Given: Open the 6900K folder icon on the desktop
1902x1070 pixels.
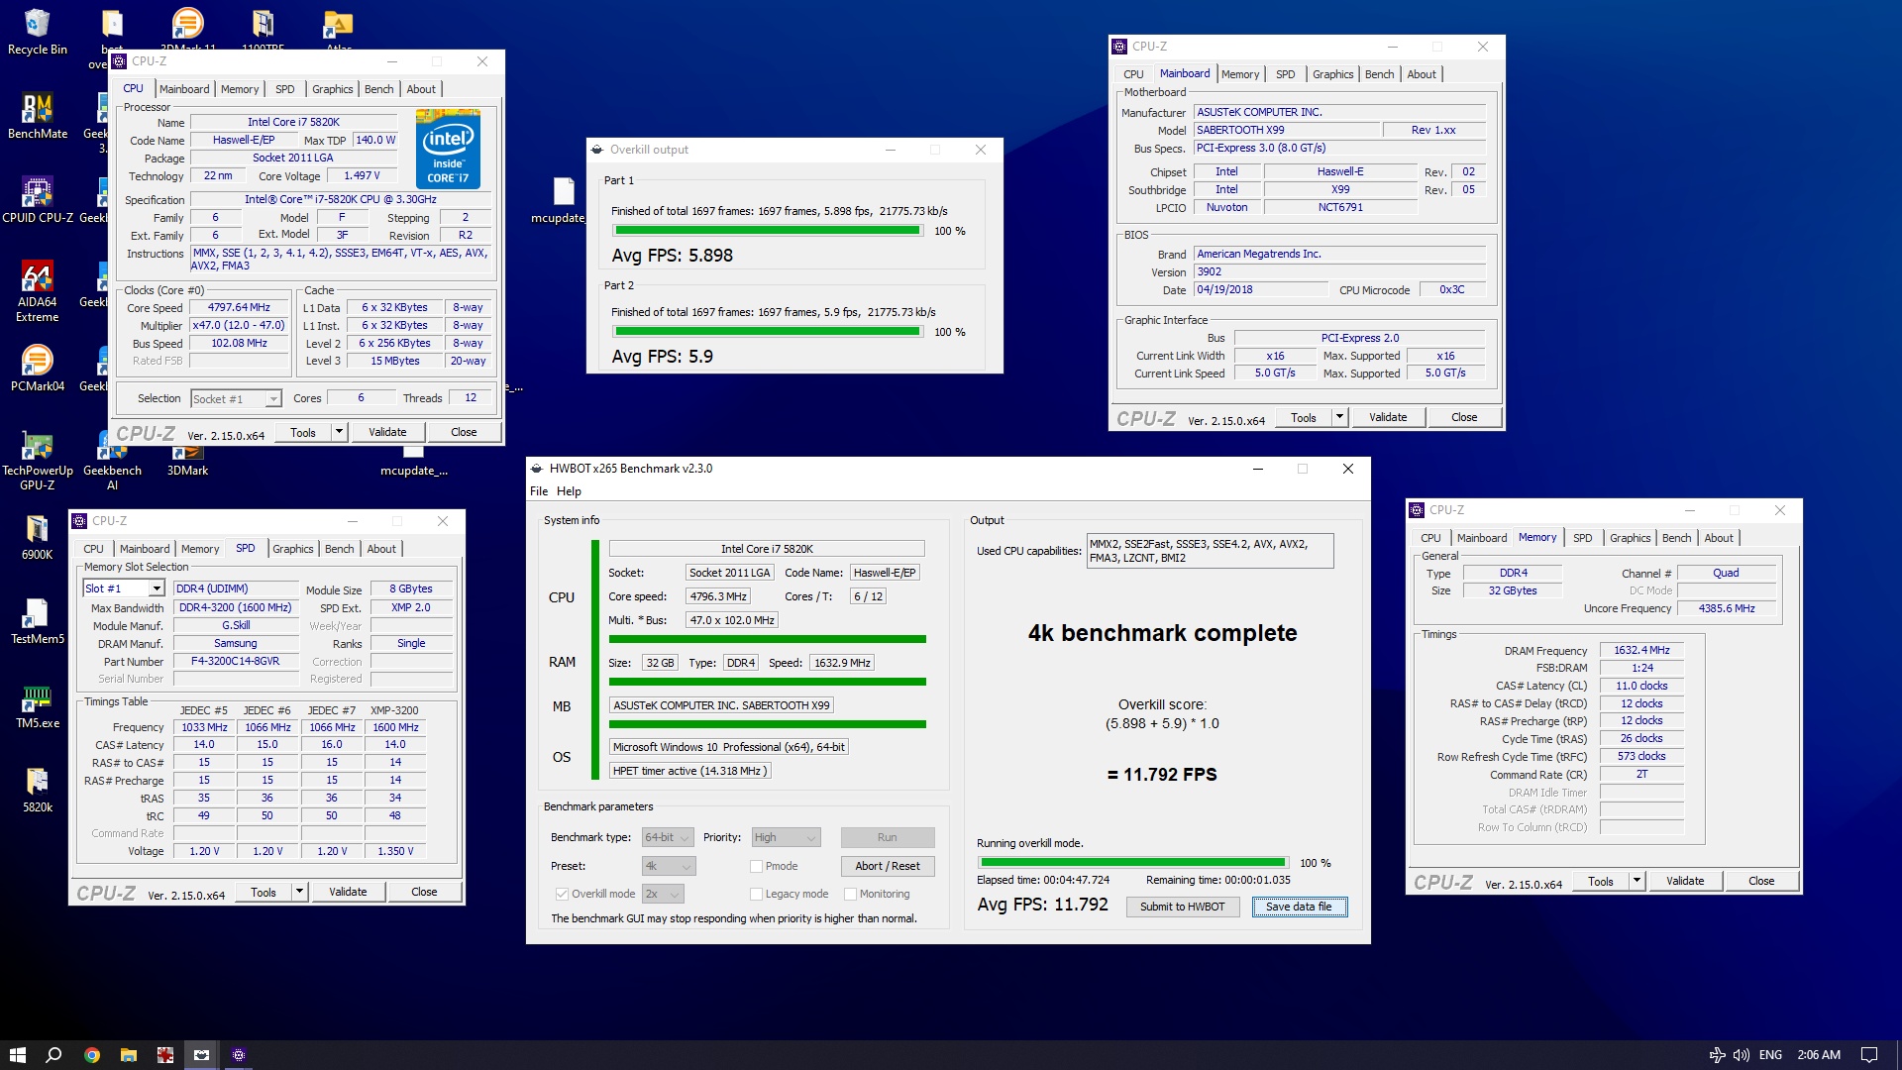Looking at the screenshot, I should [x=37, y=537].
